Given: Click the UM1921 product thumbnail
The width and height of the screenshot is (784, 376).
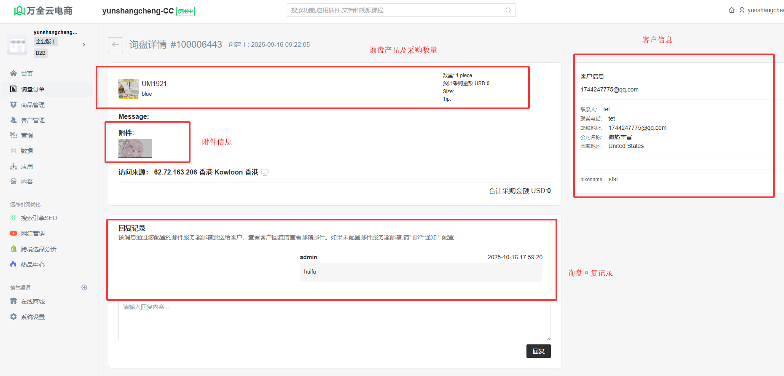Looking at the screenshot, I should point(129,89).
